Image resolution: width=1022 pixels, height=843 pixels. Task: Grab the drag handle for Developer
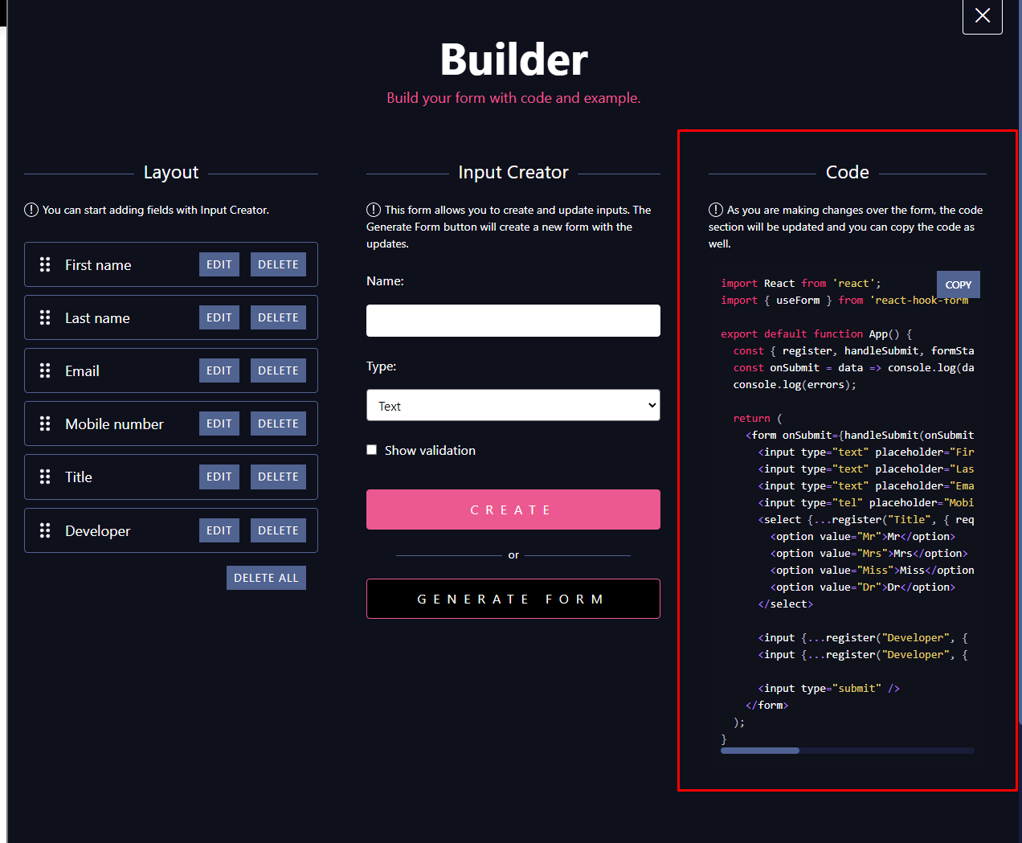(x=45, y=530)
